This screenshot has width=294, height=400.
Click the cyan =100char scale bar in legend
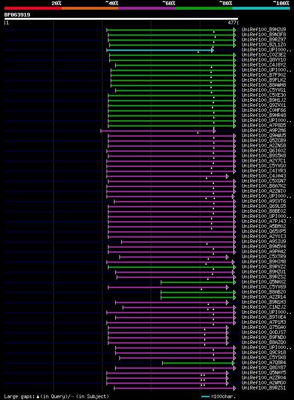206,396
